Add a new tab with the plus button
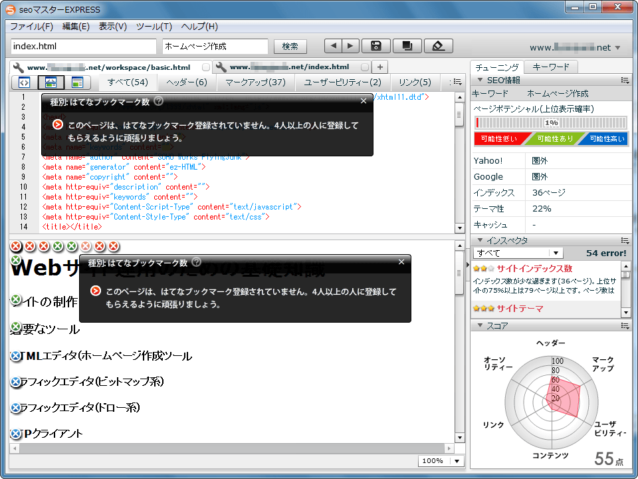638x479 pixels. [379, 67]
